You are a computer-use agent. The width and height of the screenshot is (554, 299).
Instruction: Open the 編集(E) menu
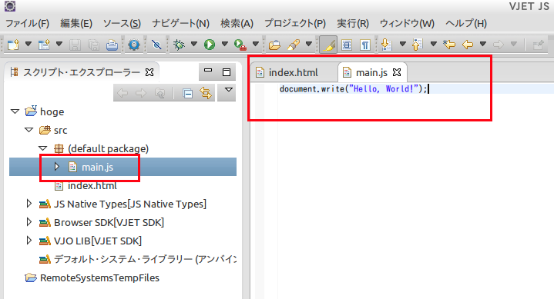tap(76, 23)
